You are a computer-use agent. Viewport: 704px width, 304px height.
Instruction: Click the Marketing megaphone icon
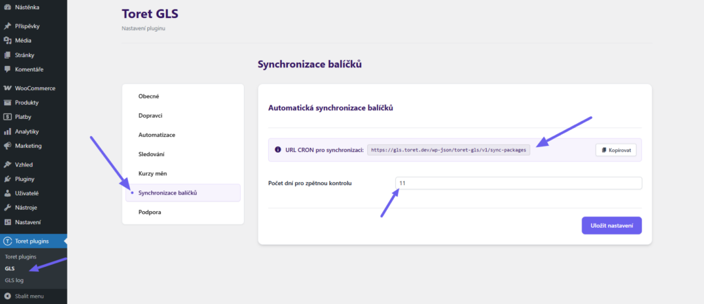7,146
